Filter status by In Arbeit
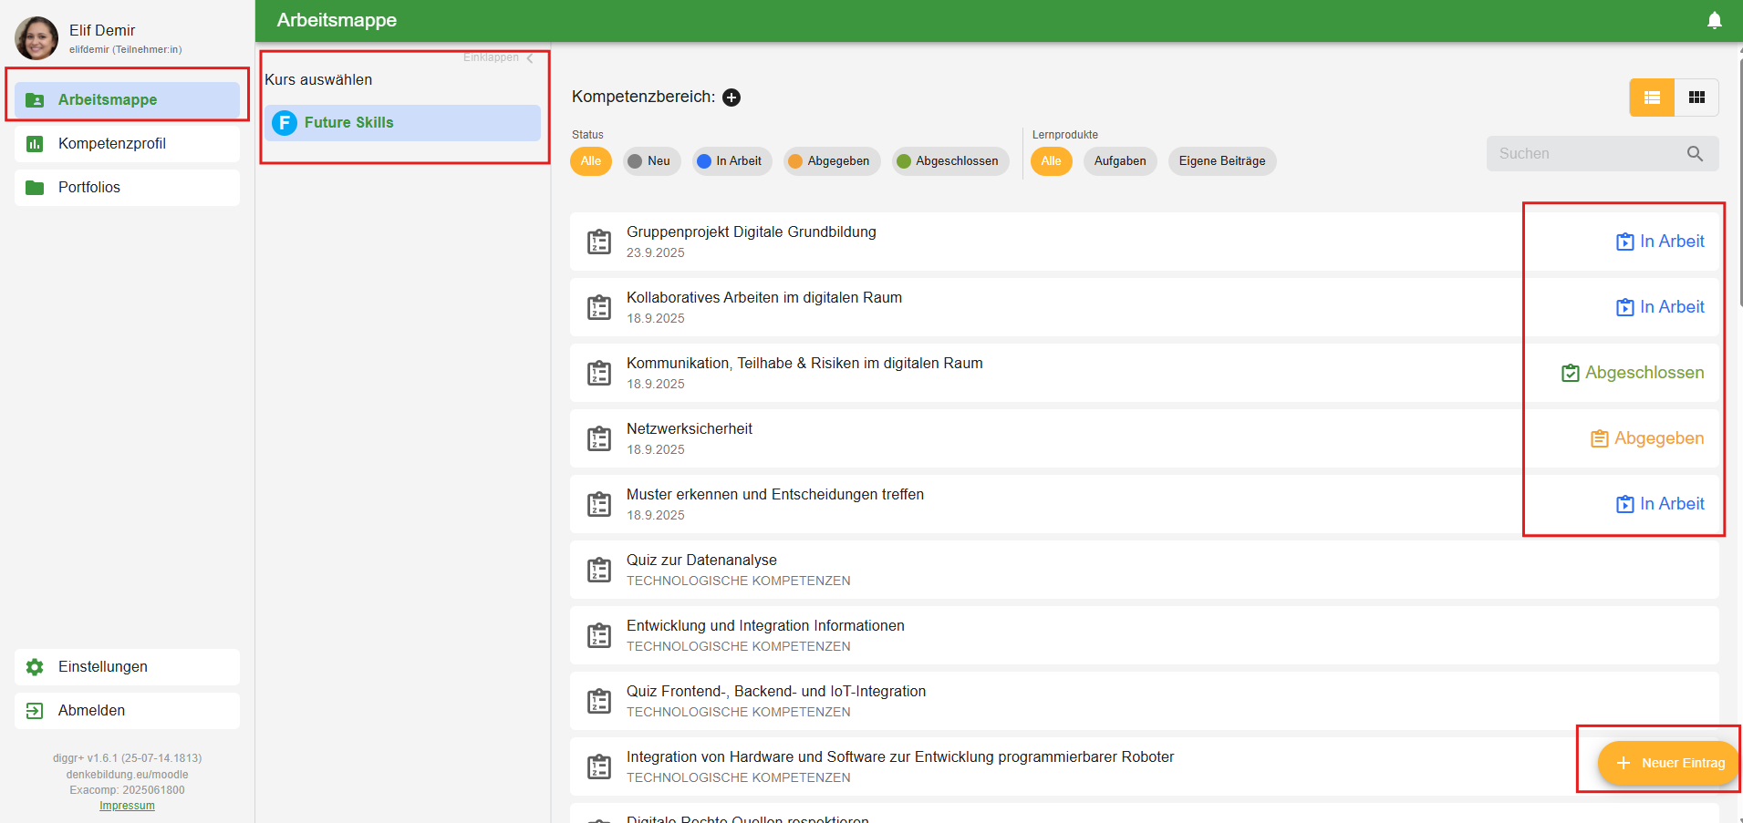Image resolution: width=1743 pixels, height=823 pixels. 731,161
